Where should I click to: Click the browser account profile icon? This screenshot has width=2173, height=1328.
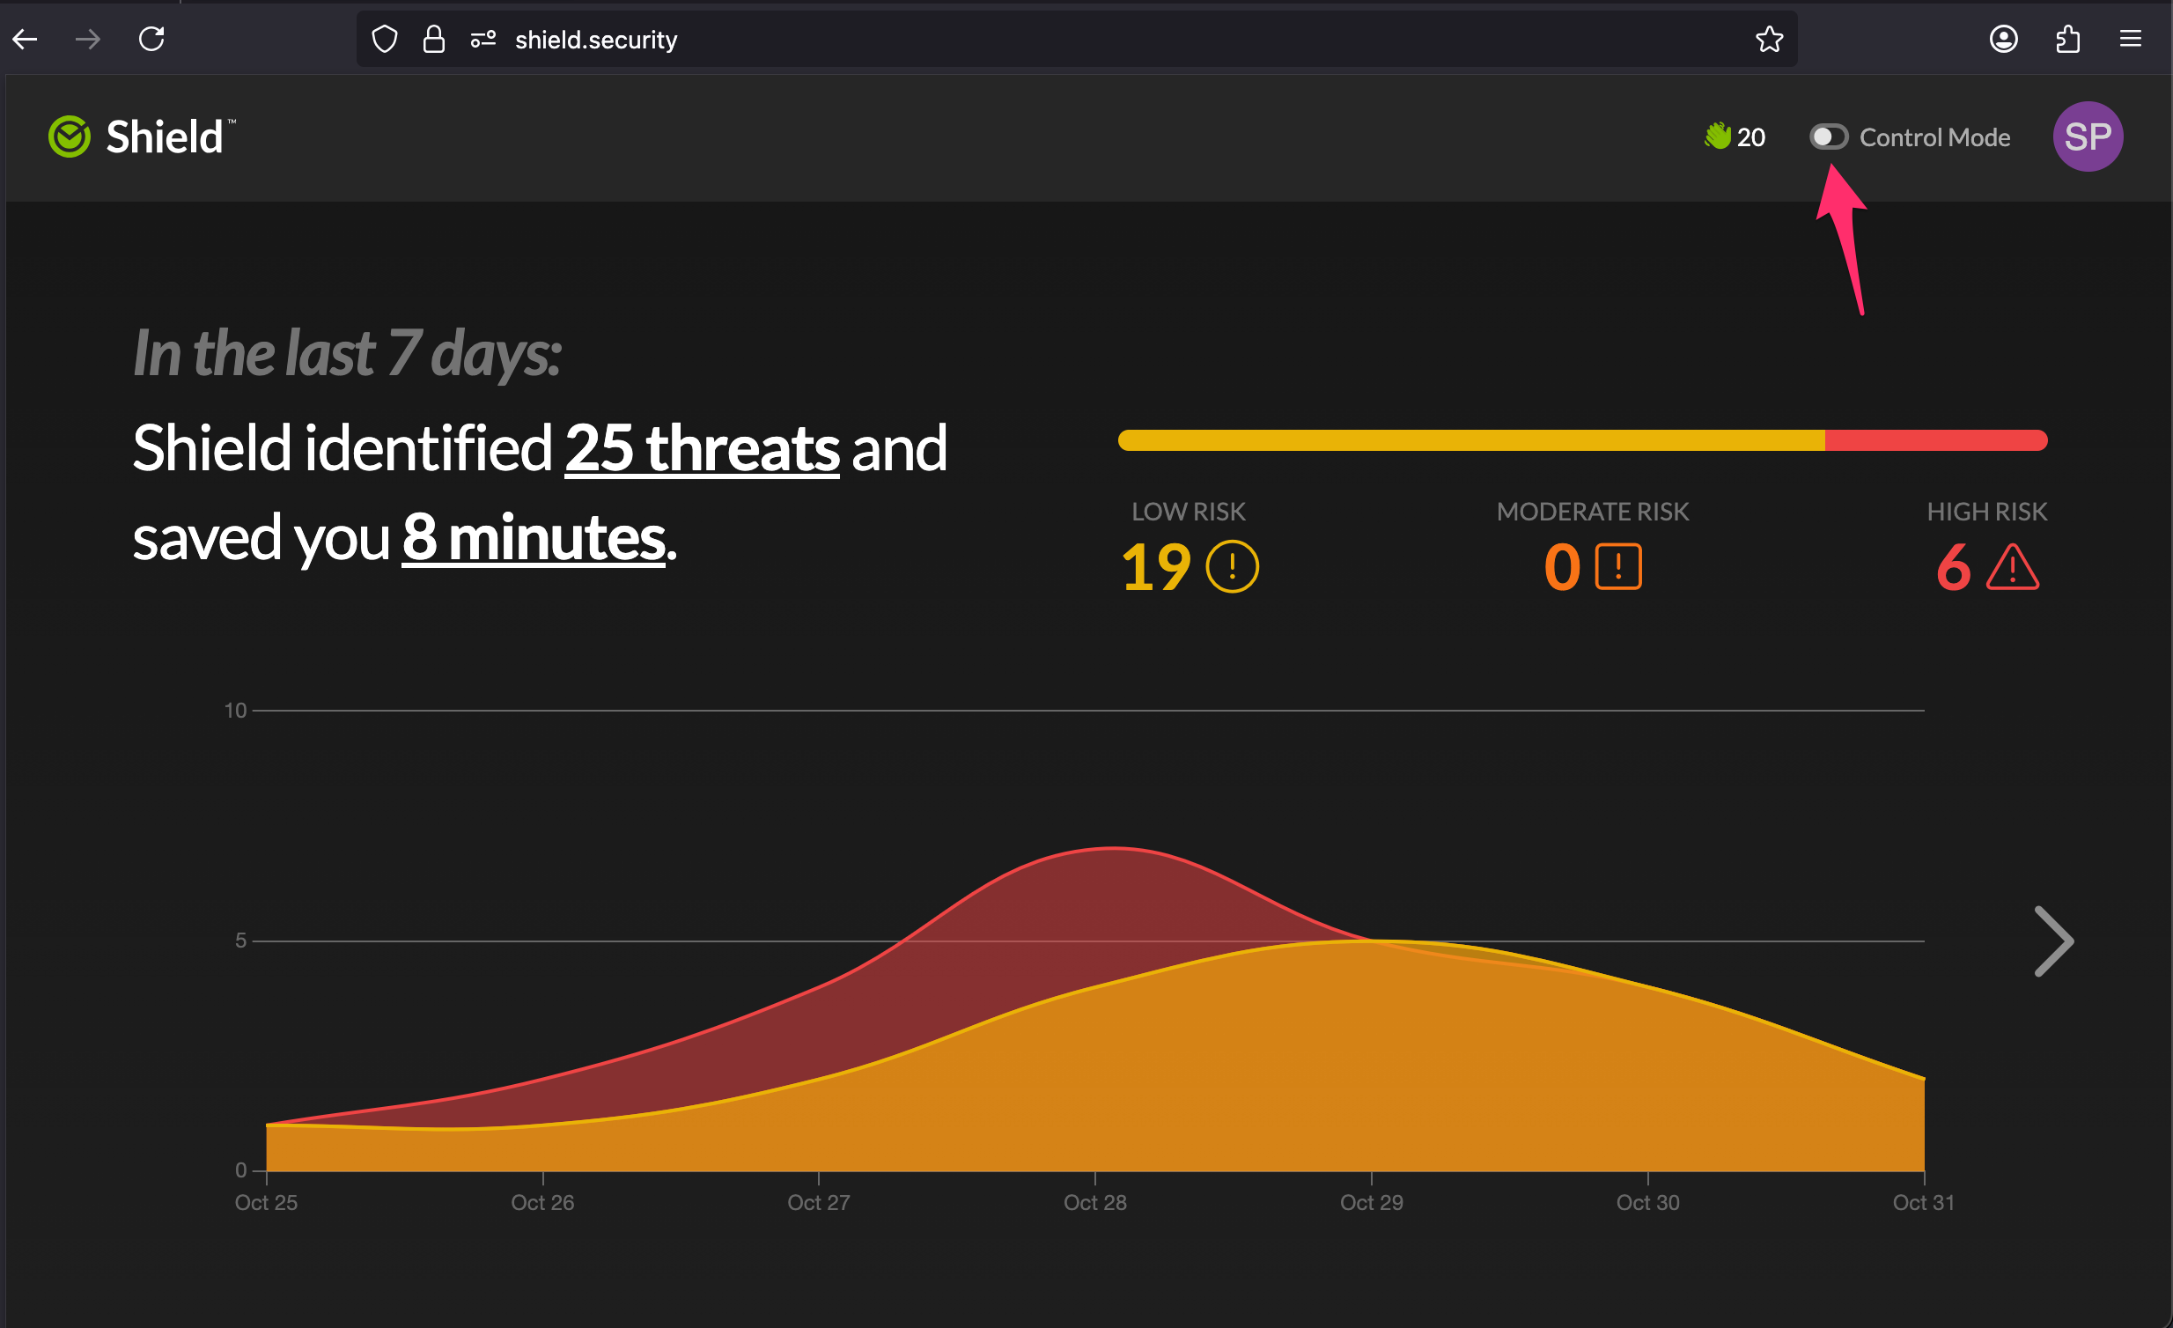point(2003,40)
